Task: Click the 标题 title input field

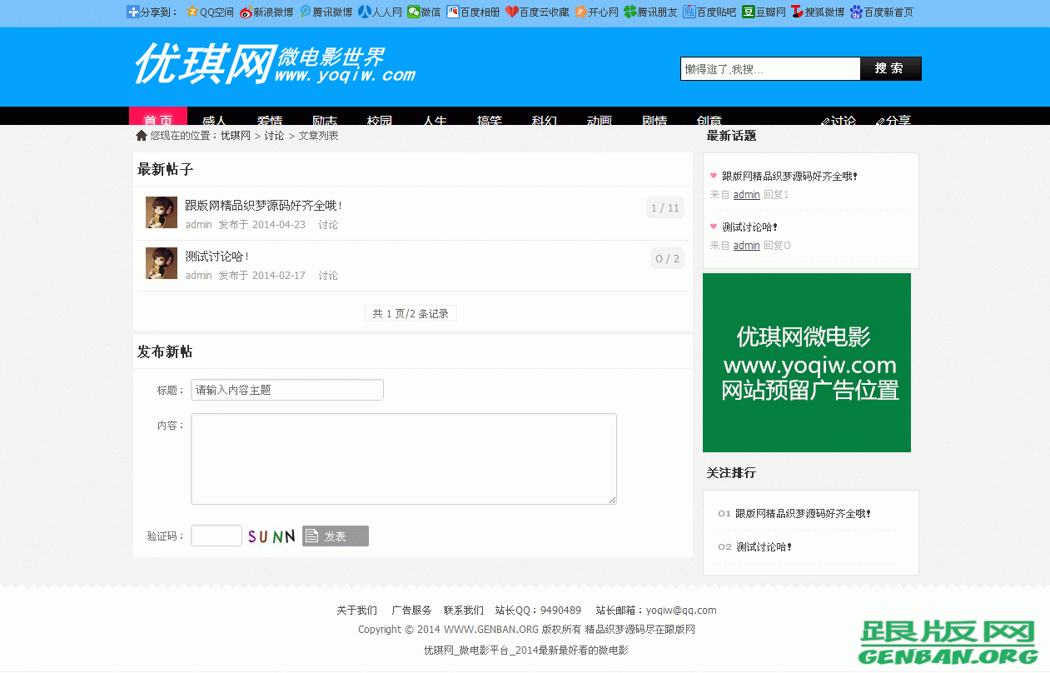Action: pos(286,389)
